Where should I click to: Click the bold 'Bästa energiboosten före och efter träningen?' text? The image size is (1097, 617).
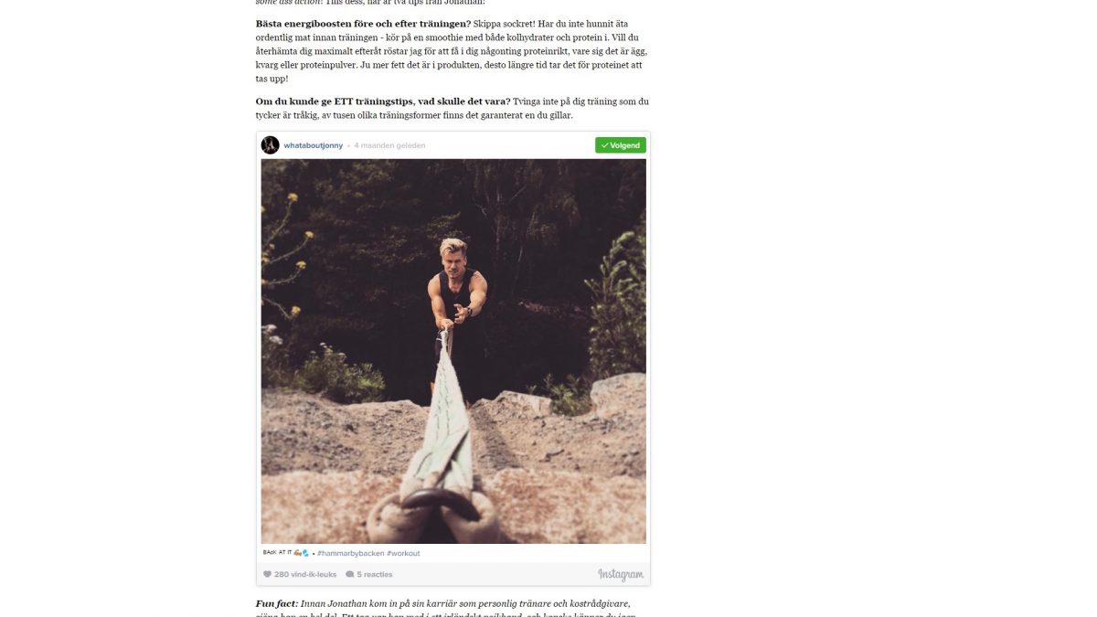[363, 22]
